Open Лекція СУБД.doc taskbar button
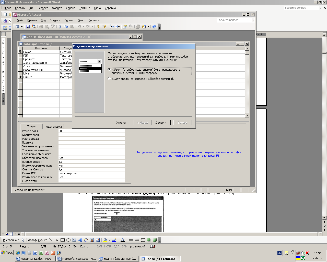 tap(35, 259)
